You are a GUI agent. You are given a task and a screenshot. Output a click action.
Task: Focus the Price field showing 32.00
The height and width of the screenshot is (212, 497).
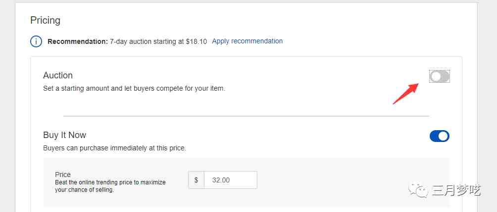tap(231, 180)
